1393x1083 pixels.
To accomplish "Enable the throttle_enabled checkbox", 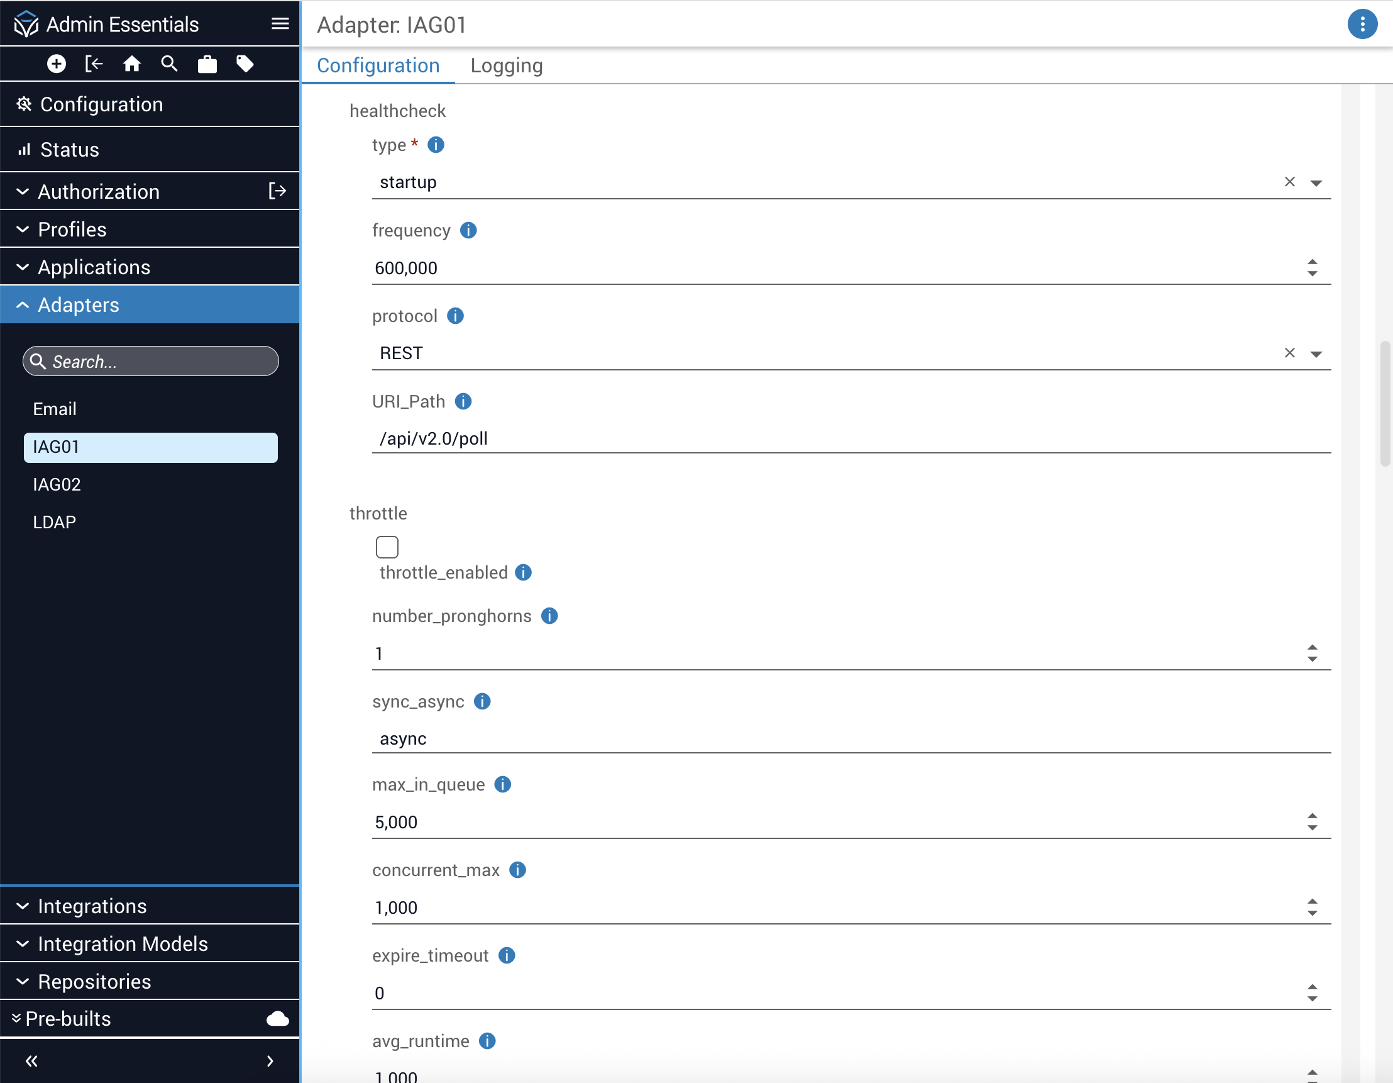I will pos(387,547).
